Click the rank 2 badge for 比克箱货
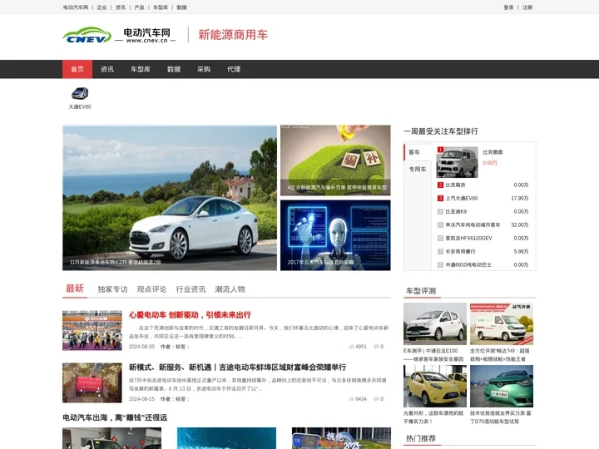The width and height of the screenshot is (599, 449). pos(440,185)
